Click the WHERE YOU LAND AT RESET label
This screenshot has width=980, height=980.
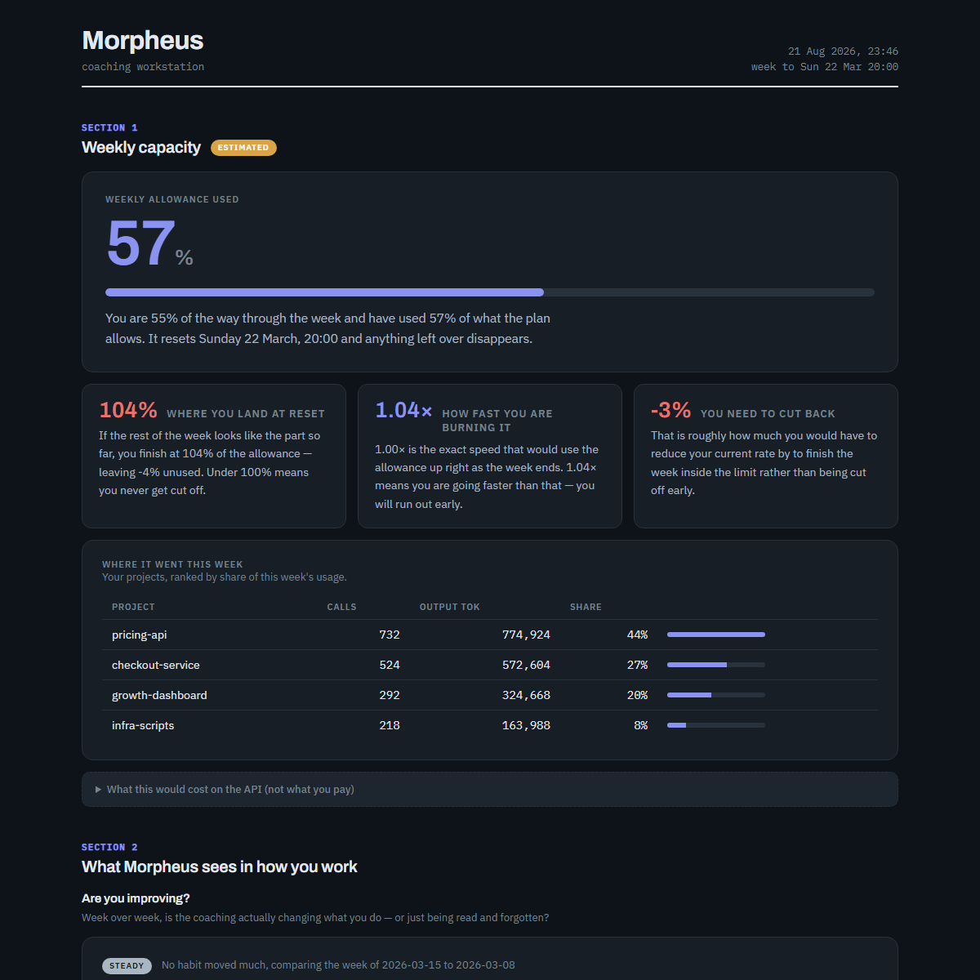click(x=246, y=414)
